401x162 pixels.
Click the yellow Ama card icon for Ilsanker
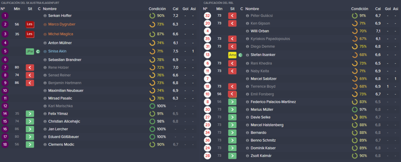pos(233,55)
